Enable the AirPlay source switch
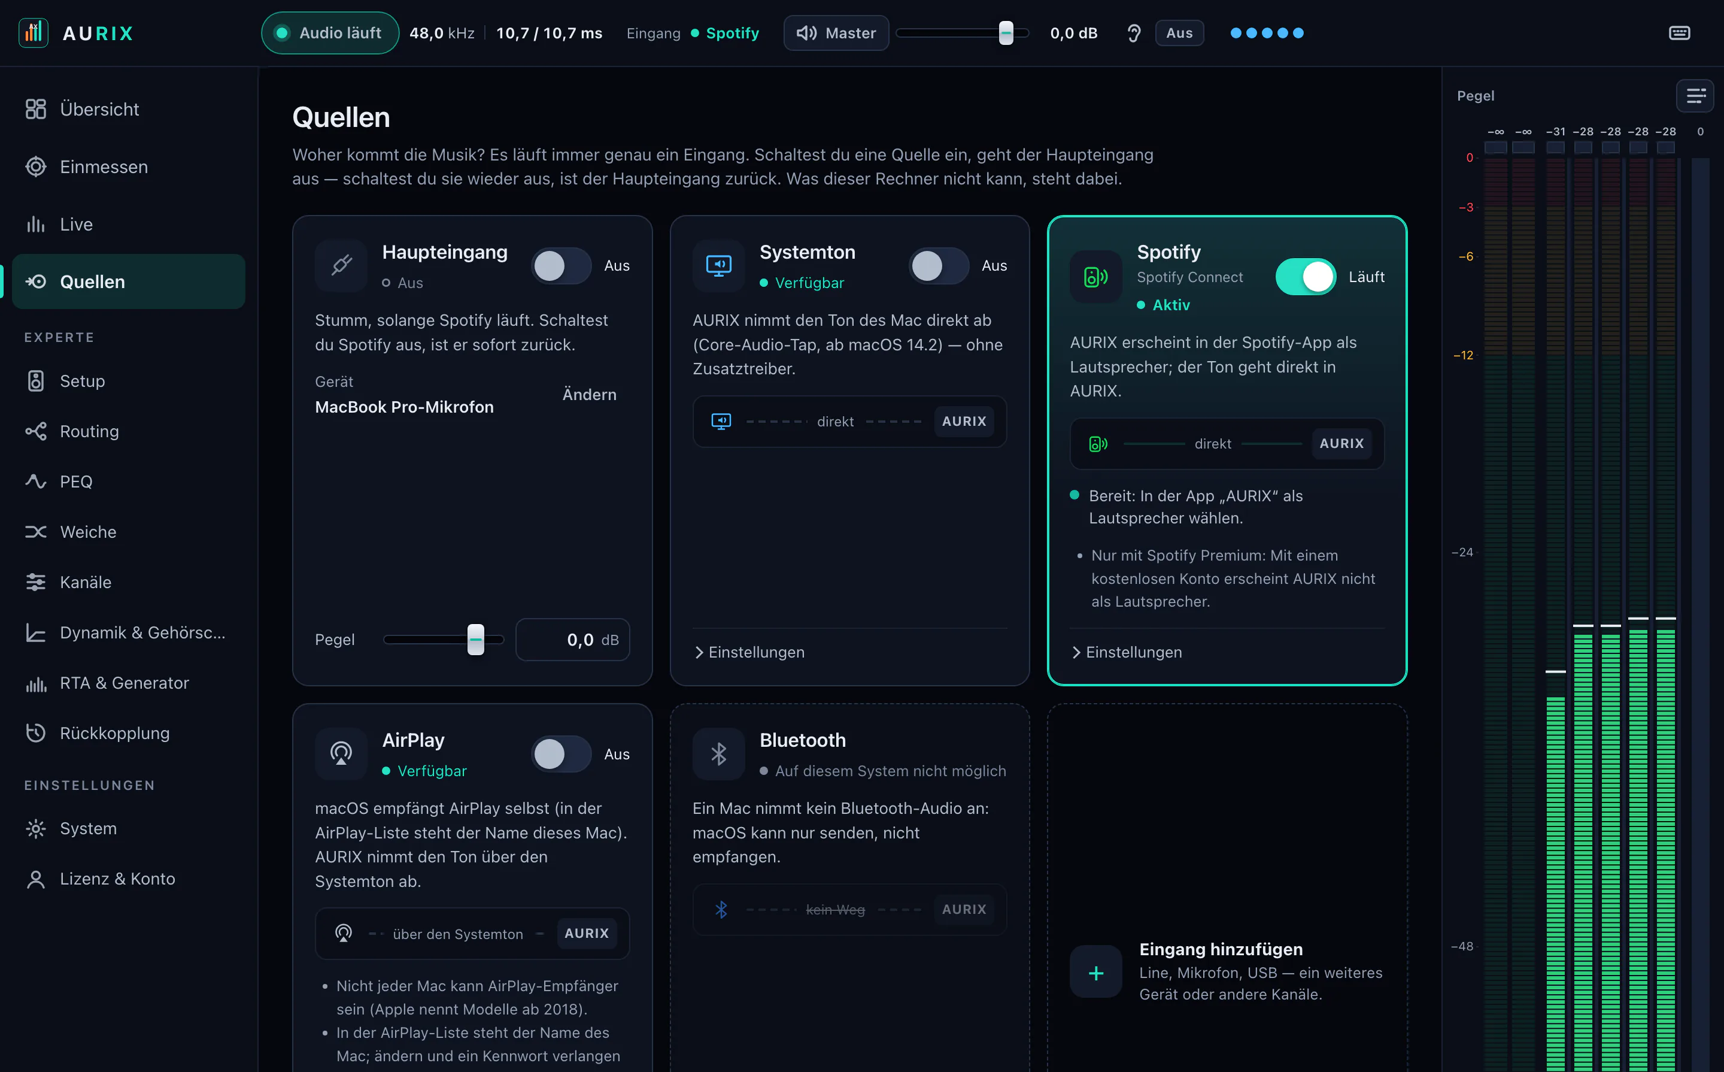This screenshot has width=1724, height=1072. [561, 753]
